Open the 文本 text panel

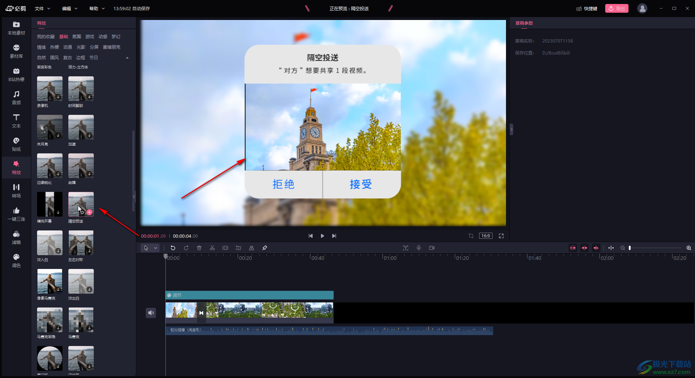pyautogui.click(x=16, y=121)
